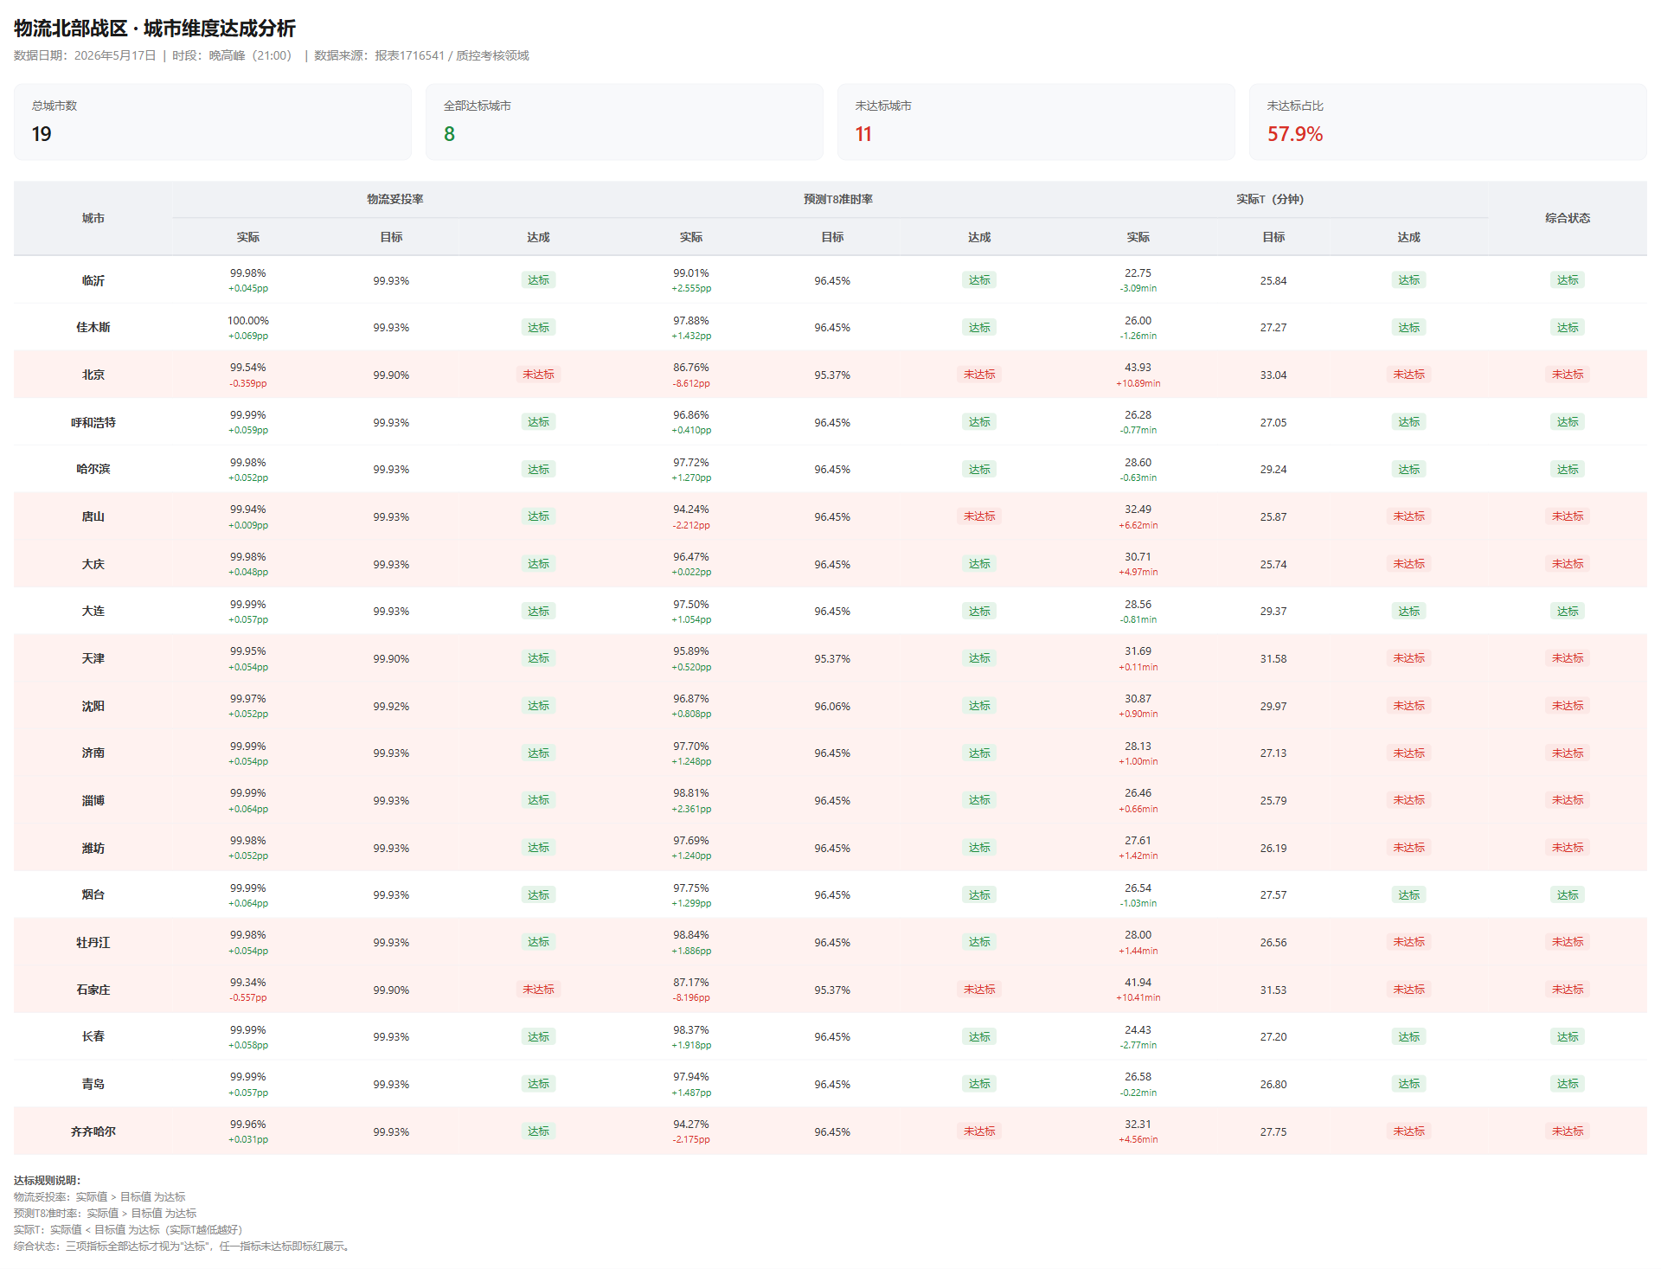Click 青岛's 综合状态 达标 badge

[x=1568, y=1084]
